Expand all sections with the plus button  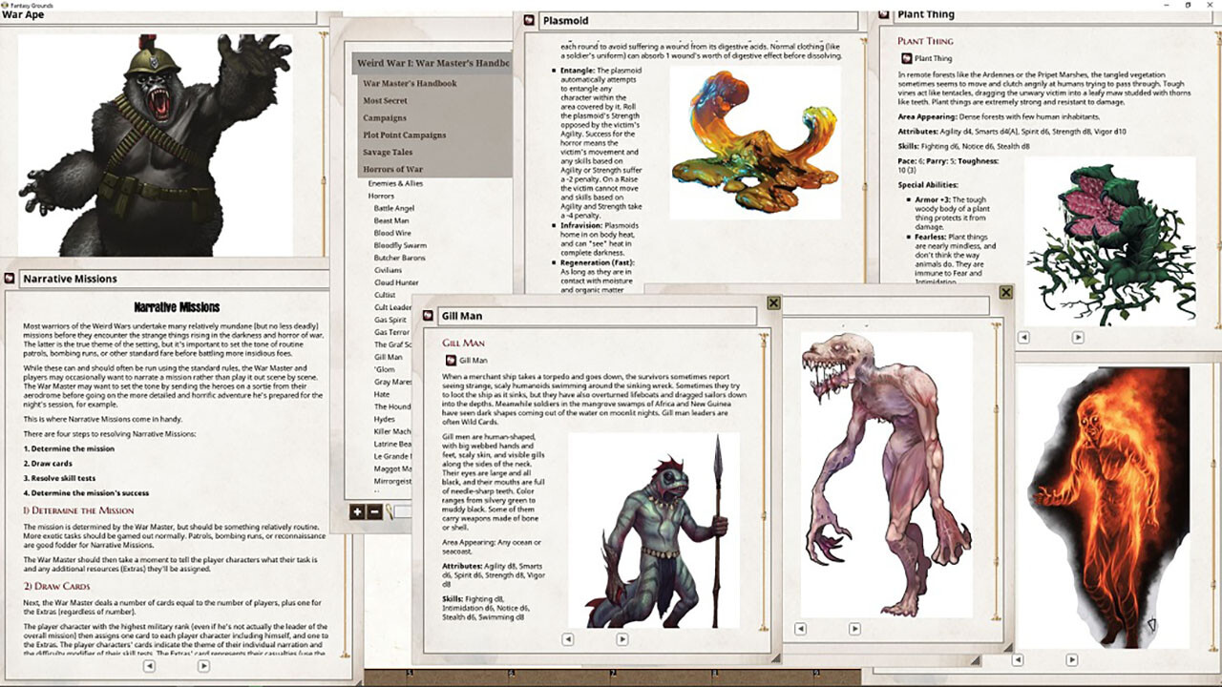click(x=357, y=512)
